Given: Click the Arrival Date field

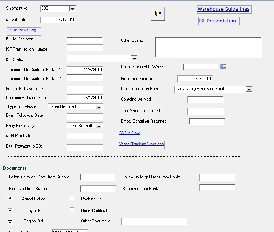Looking at the screenshot, I should [58, 20].
